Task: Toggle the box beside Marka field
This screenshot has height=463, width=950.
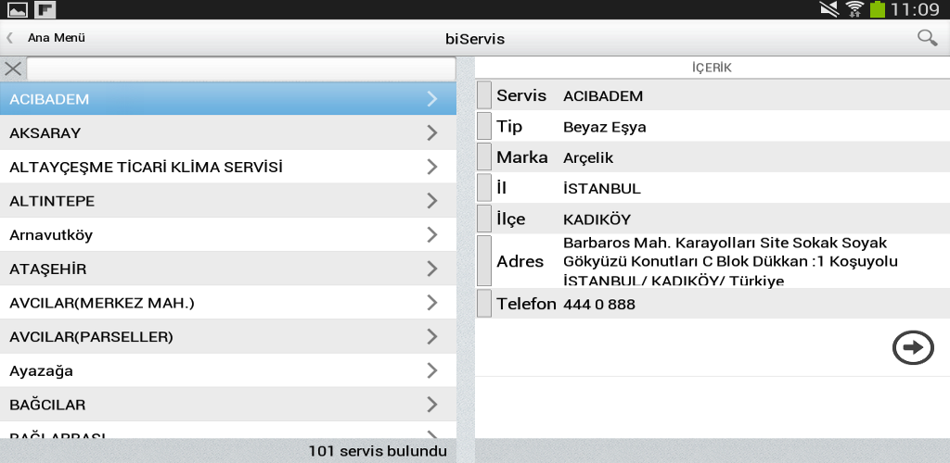Action: (x=484, y=156)
